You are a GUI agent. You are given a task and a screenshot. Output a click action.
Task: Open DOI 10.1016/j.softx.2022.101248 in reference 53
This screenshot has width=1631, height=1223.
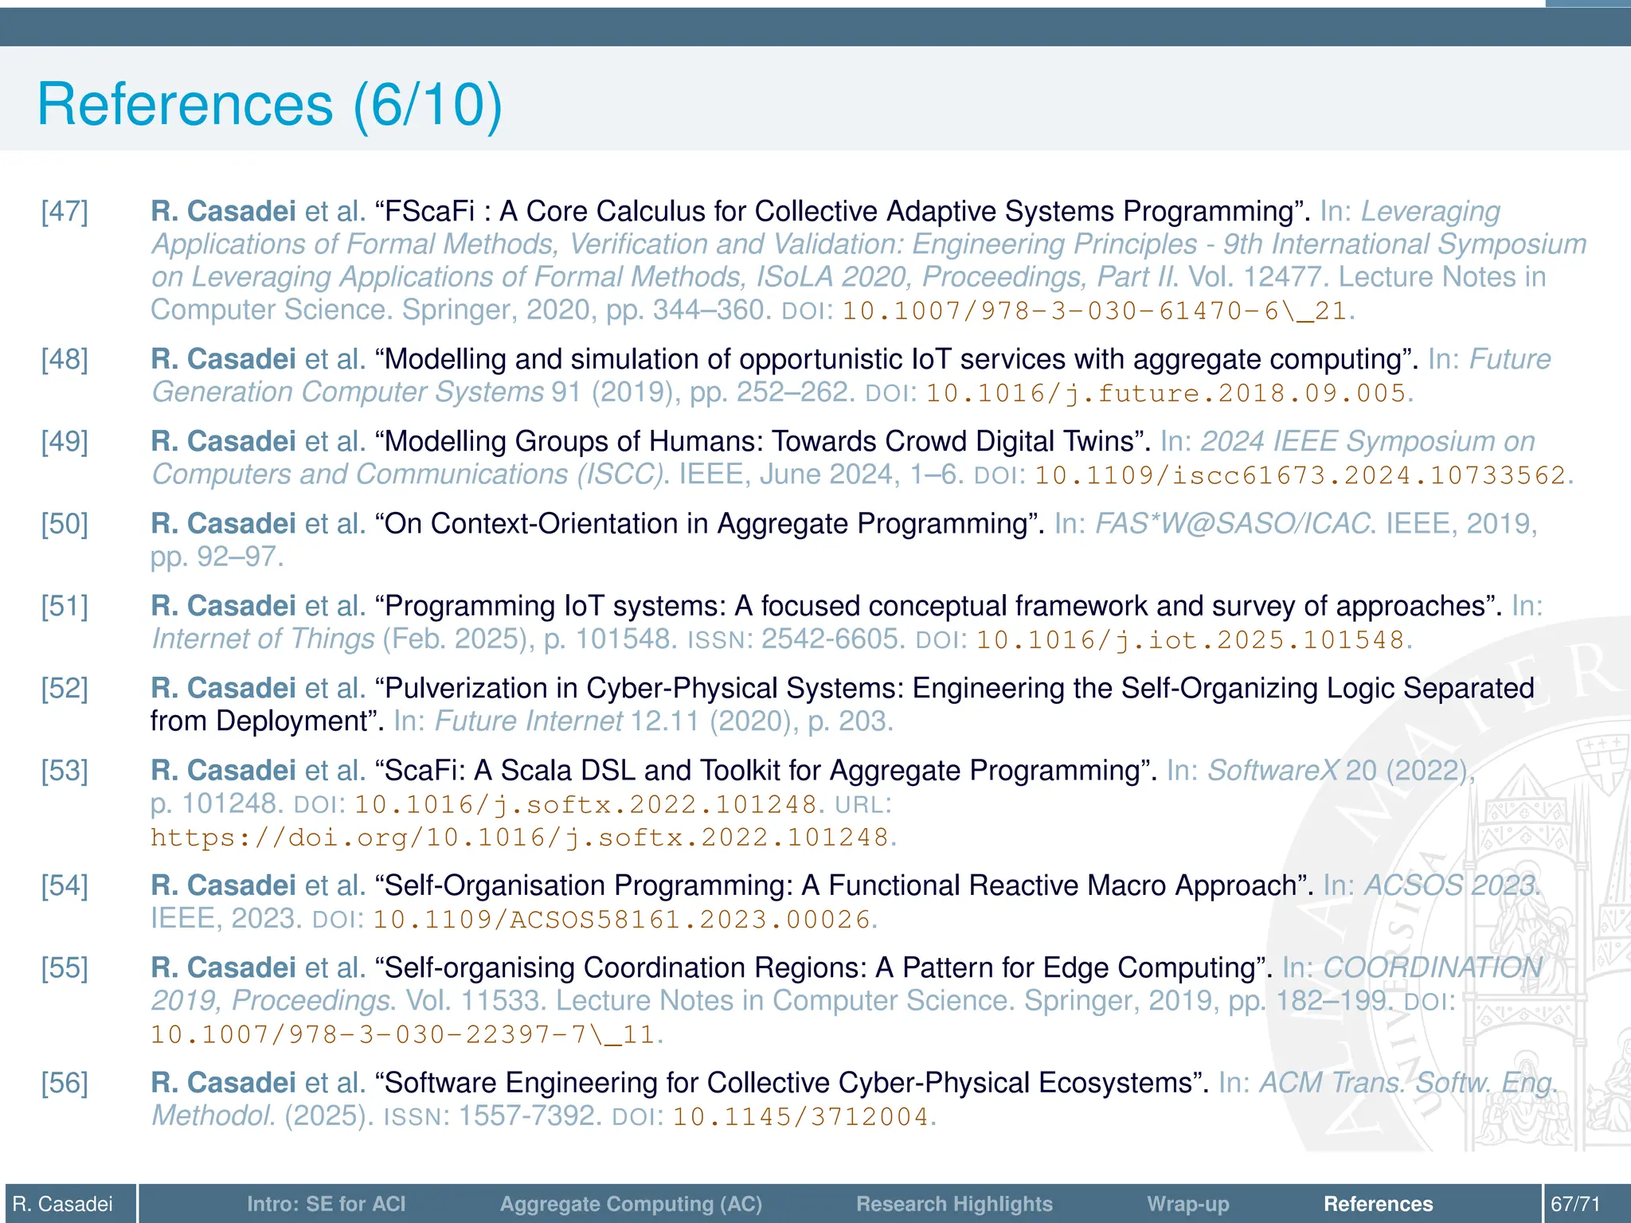pos(585,804)
